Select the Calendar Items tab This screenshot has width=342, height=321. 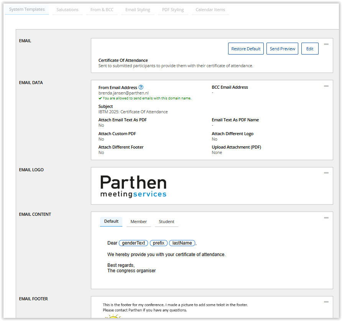(210, 10)
